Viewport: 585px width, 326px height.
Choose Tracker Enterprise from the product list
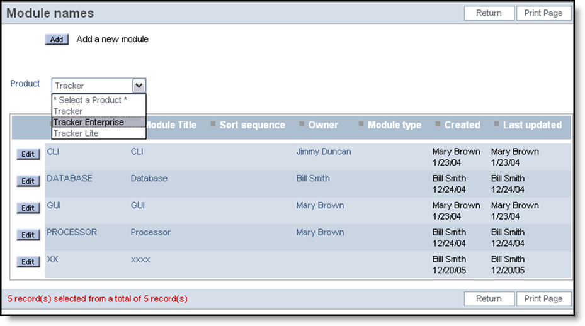[x=98, y=122]
